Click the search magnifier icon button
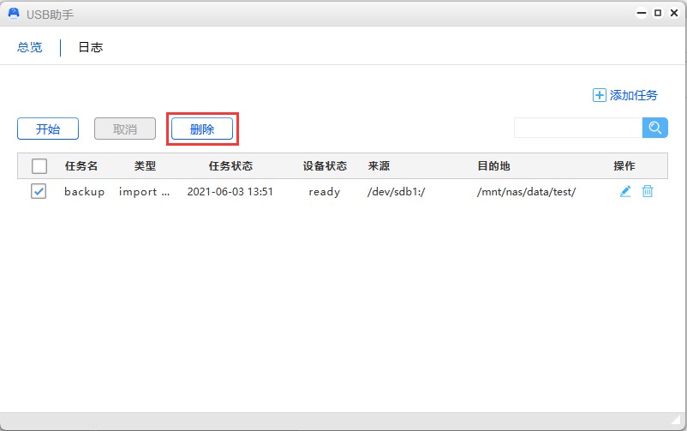The height and width of the screenshot is (431, 687). pyautogui.click(x=655, y=128)
